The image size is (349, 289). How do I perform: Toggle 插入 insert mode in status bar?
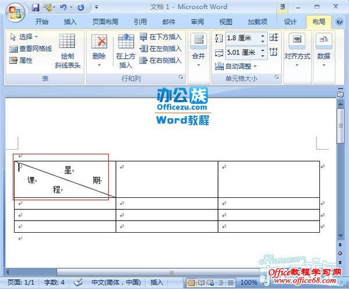coord(156,283)
